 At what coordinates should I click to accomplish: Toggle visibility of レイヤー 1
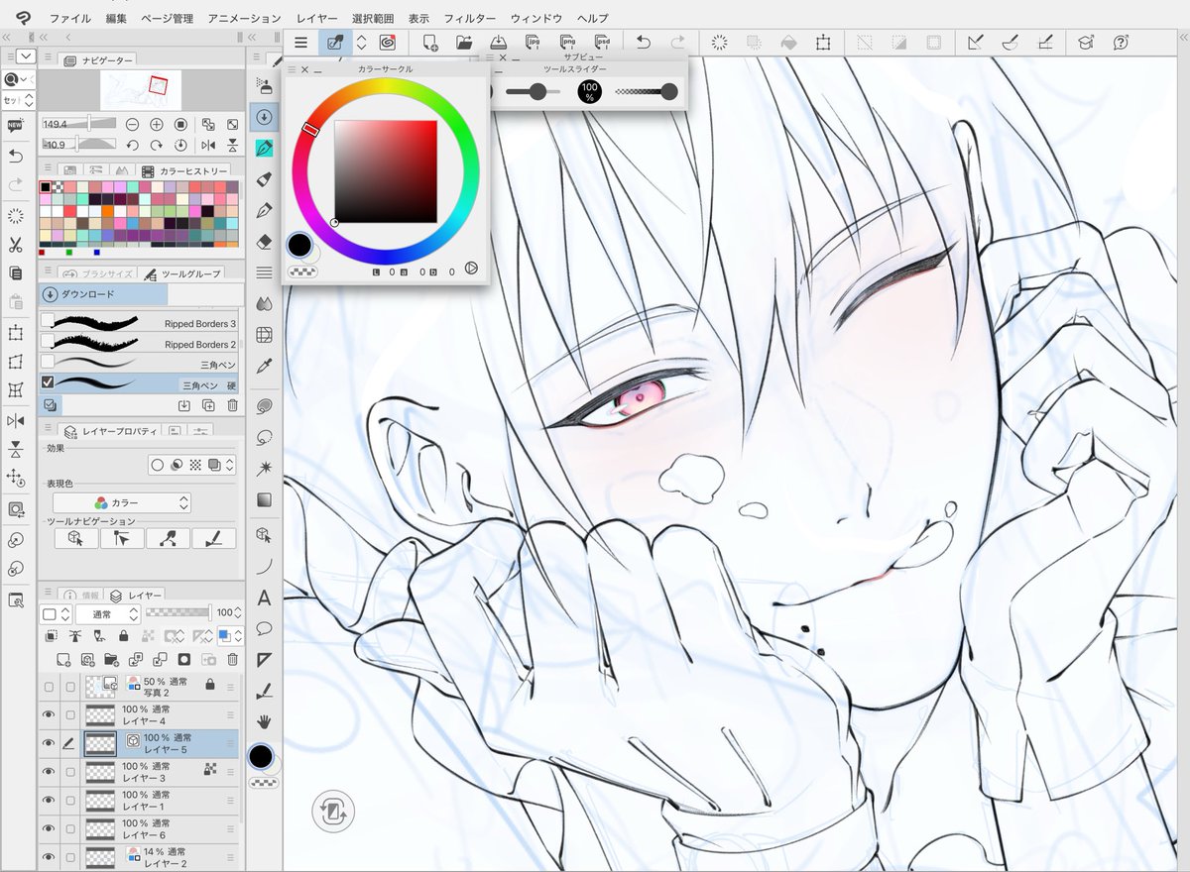pos(48,800)
